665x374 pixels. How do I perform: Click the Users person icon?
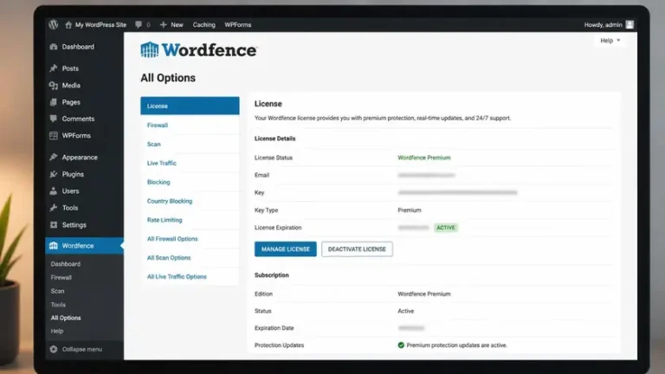pos(54,191)
